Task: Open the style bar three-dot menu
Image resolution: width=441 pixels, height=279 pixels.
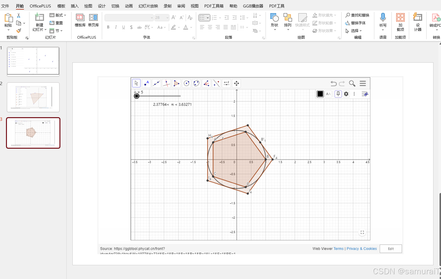Action: (x=354, y=94)
